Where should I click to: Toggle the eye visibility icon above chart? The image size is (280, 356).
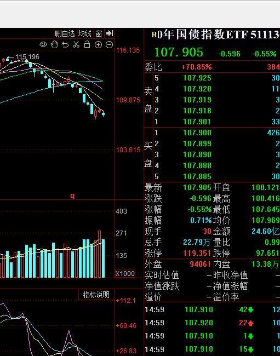click(x=43, y=44)
